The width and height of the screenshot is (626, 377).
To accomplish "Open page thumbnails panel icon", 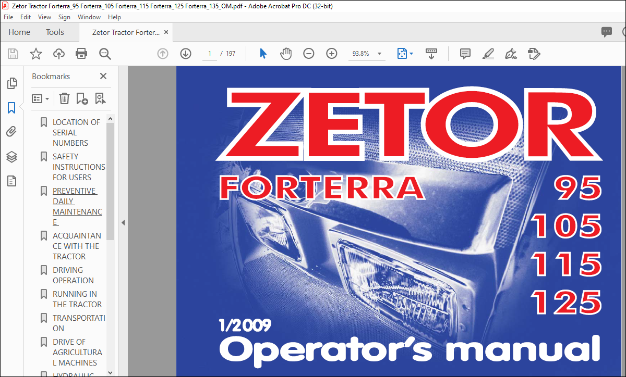I will click(11, 83).
